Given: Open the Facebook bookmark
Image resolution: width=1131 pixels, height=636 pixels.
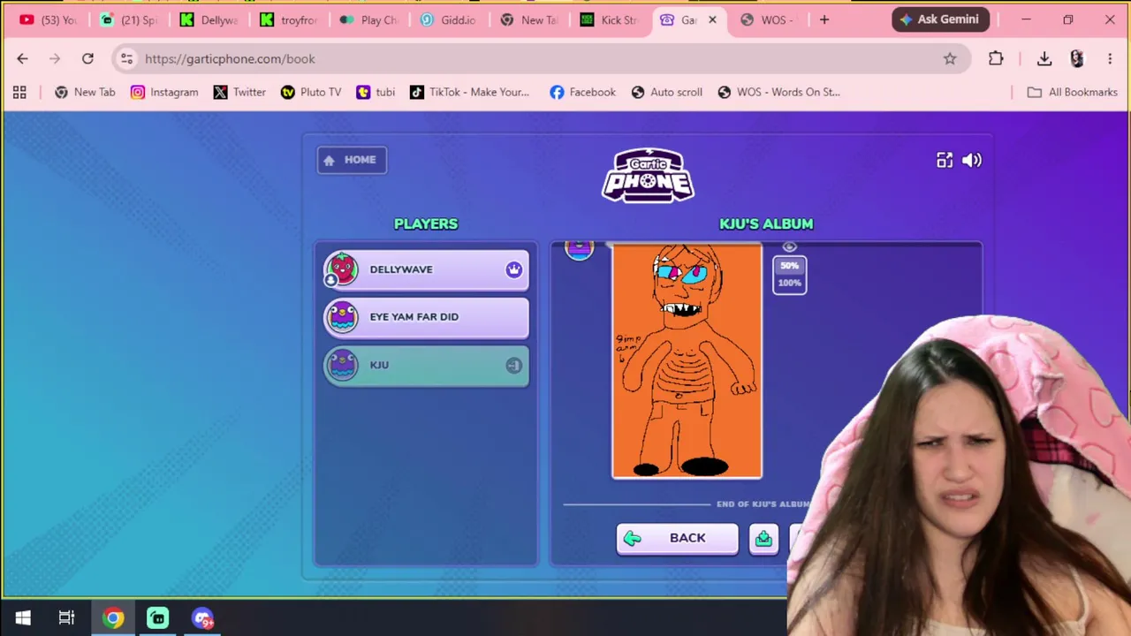Looking at the screenshot, I should pos(582,92).
